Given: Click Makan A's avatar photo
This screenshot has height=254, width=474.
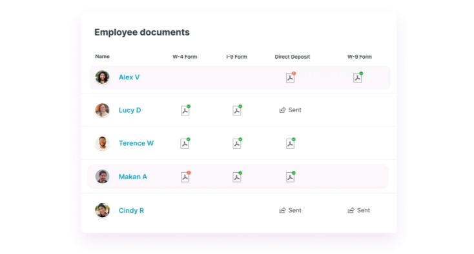Looking at the screenshot, I should click(102, 177).
